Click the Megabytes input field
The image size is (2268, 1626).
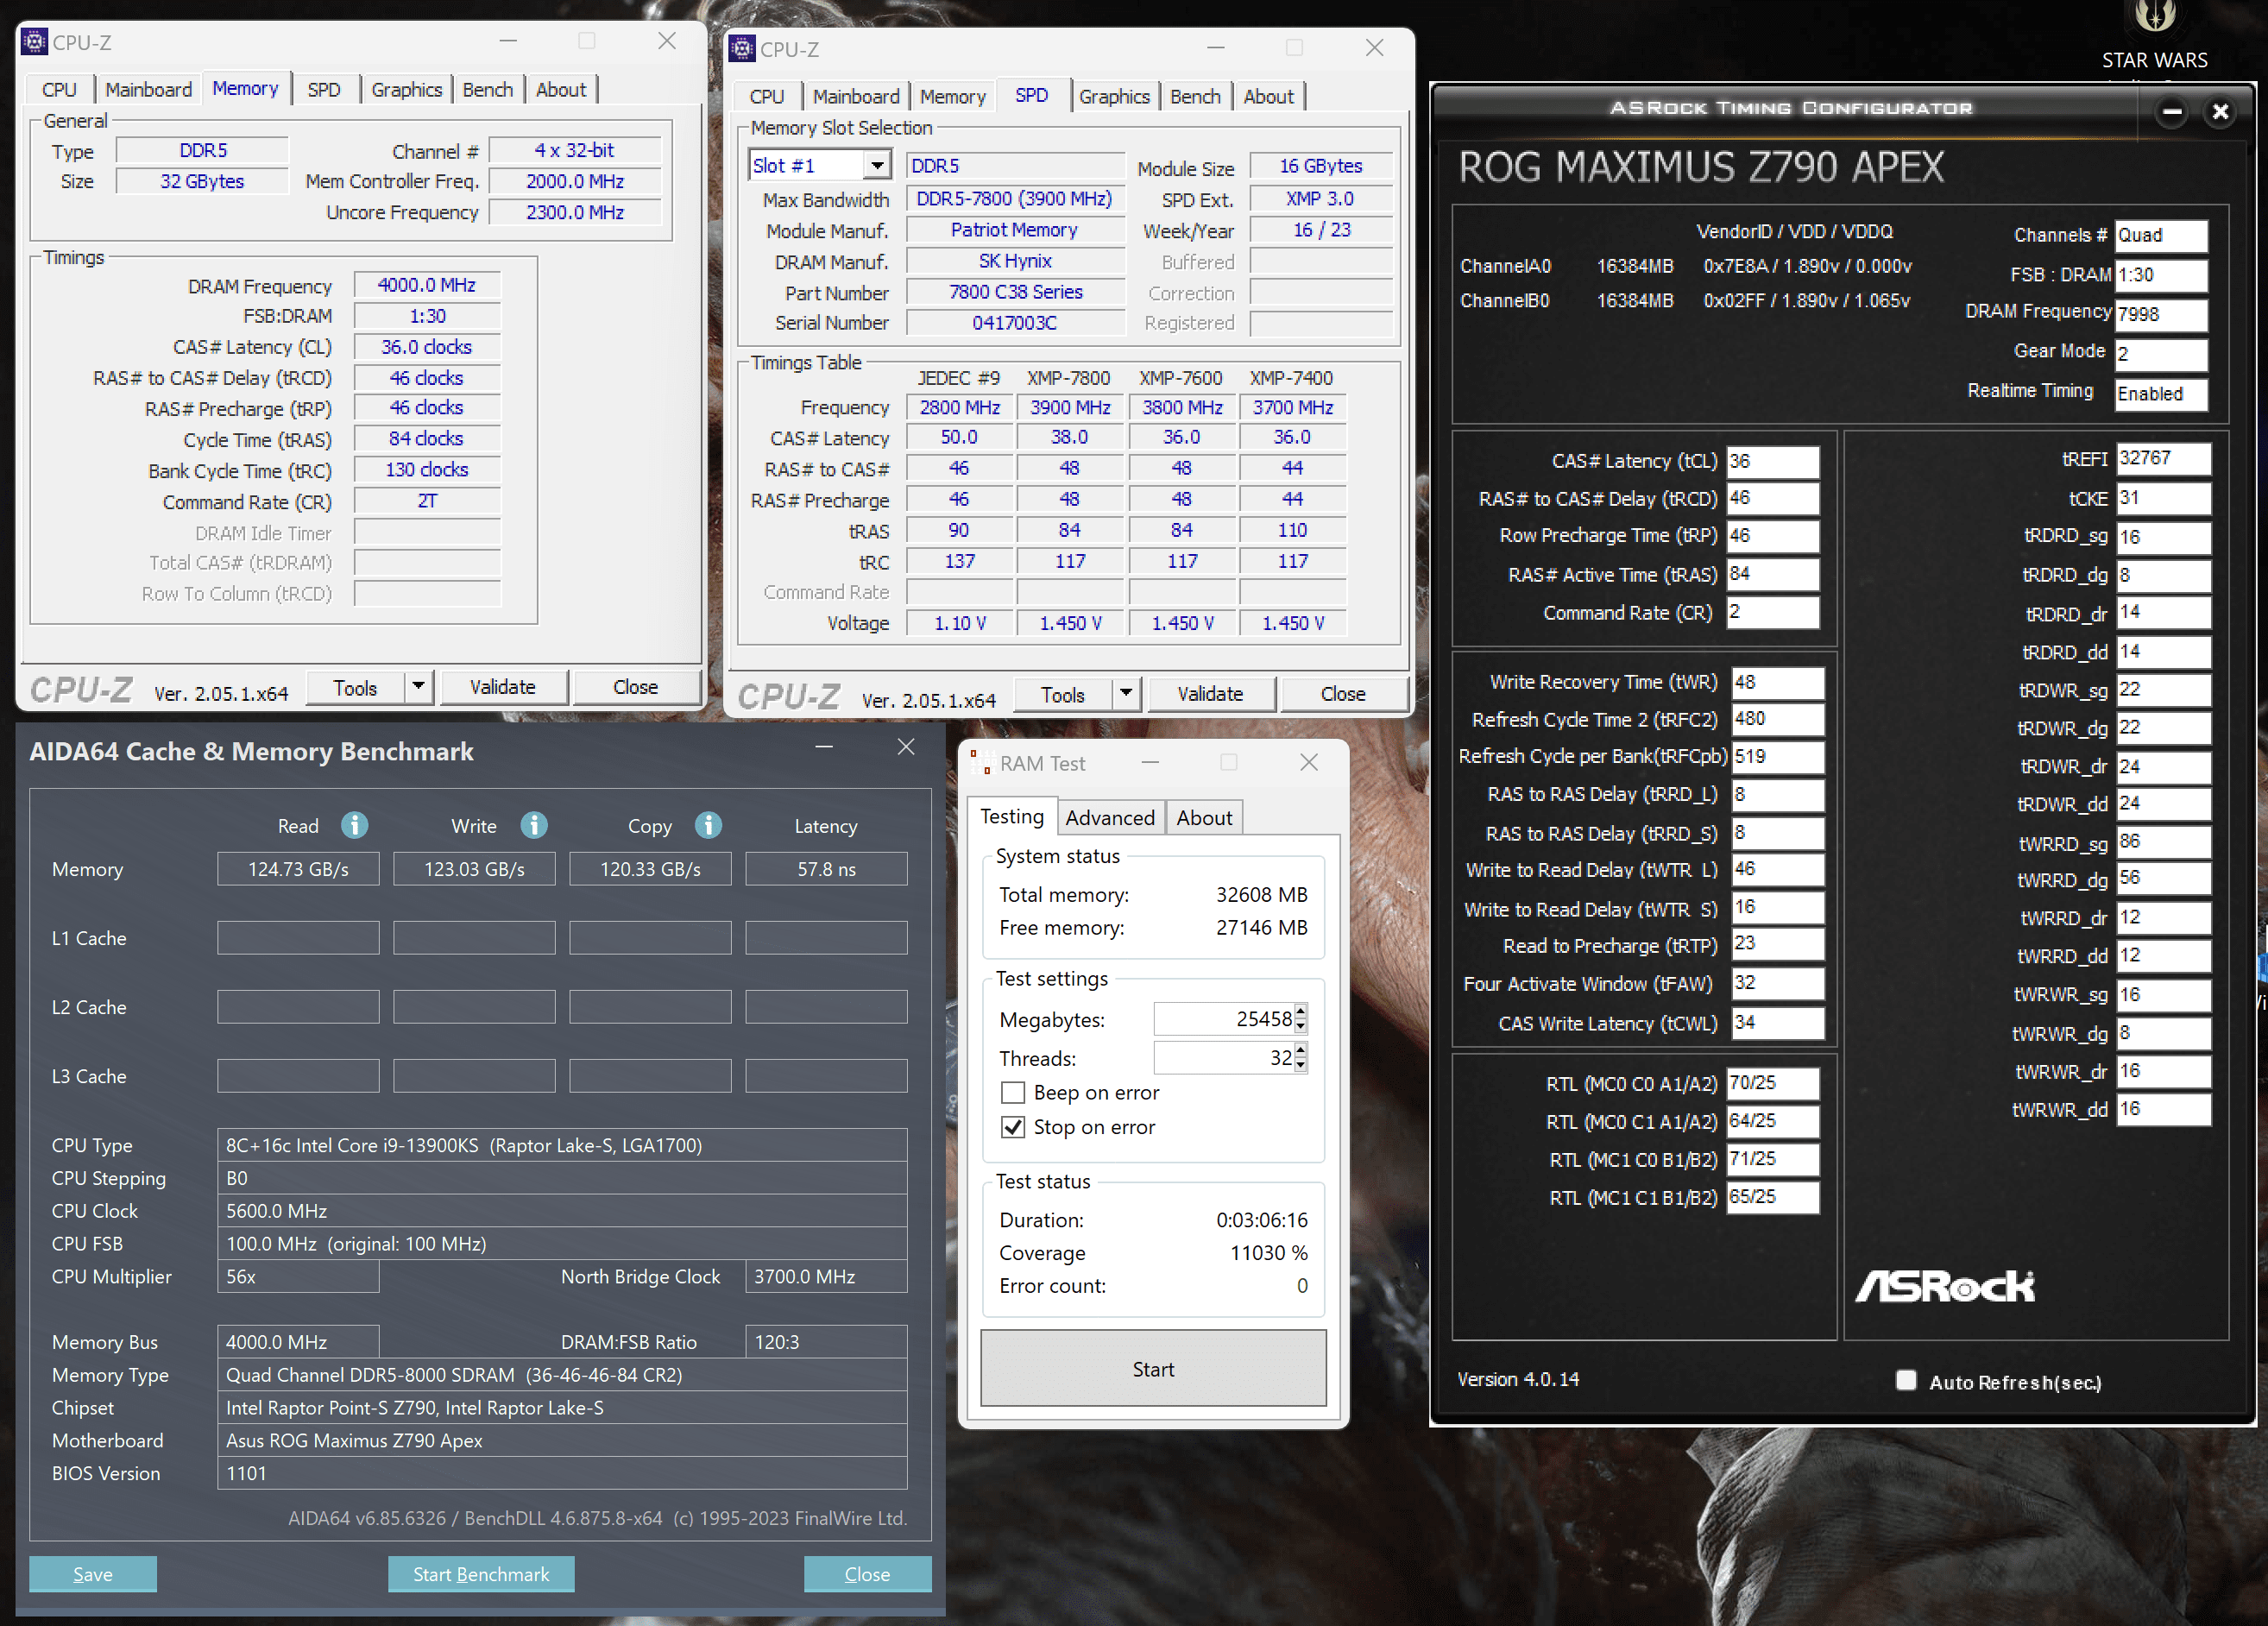(1224, 1019)
